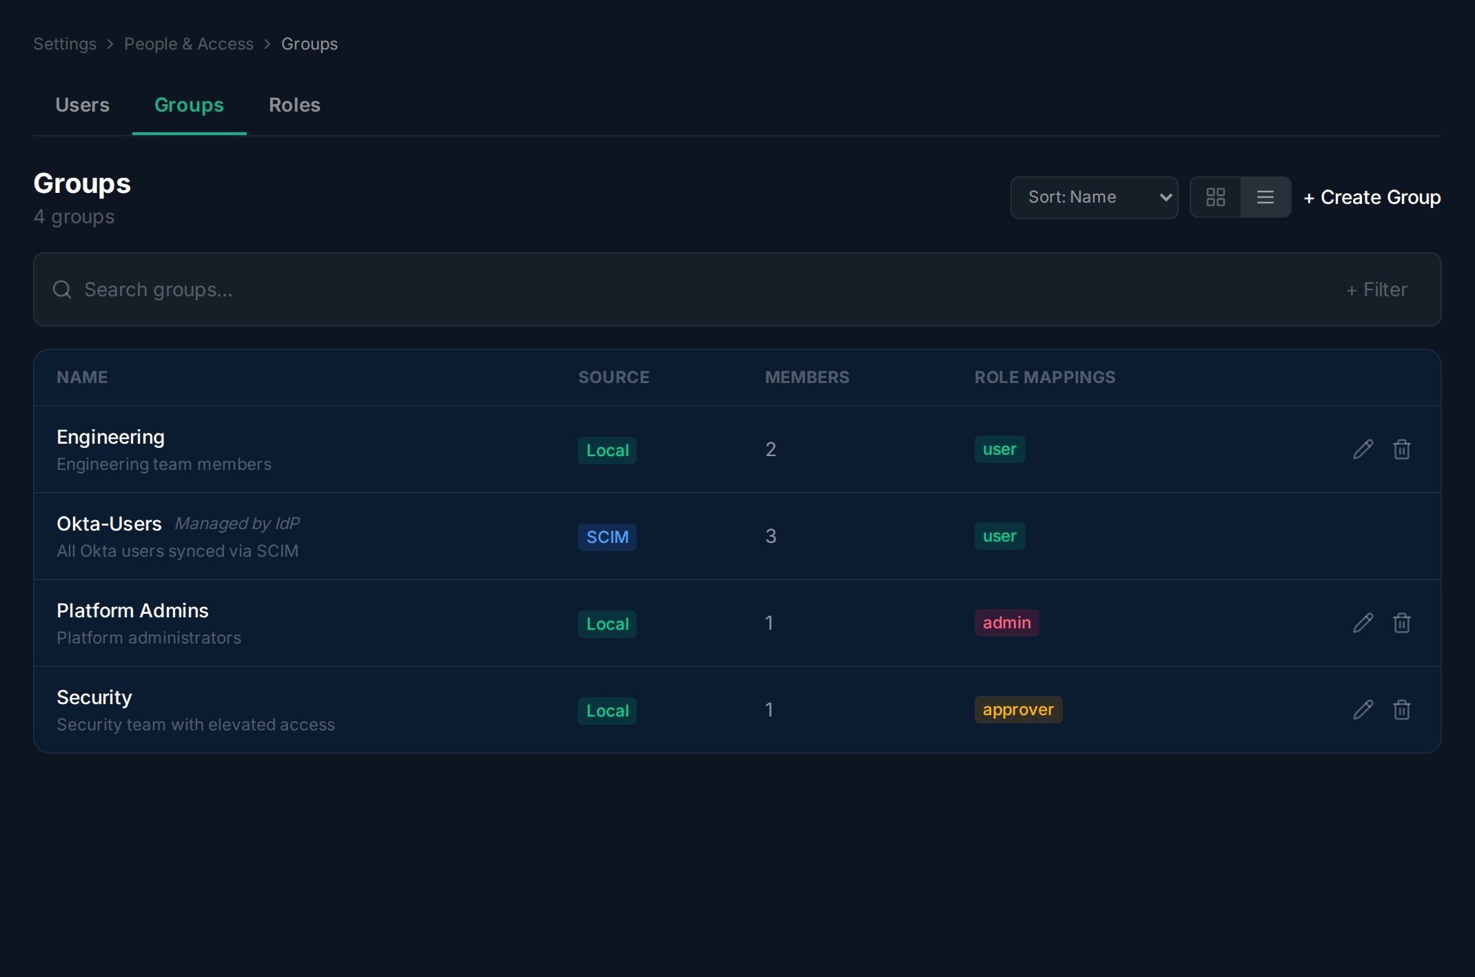Click the ROLE MAPPINGS column header

point(1044,377)
